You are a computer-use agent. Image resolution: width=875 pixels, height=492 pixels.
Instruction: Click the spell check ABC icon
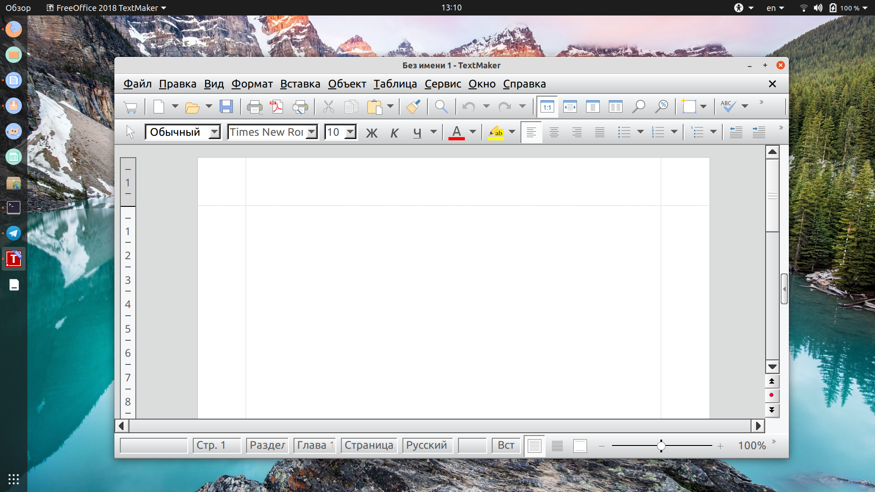(x=728, y=107)
